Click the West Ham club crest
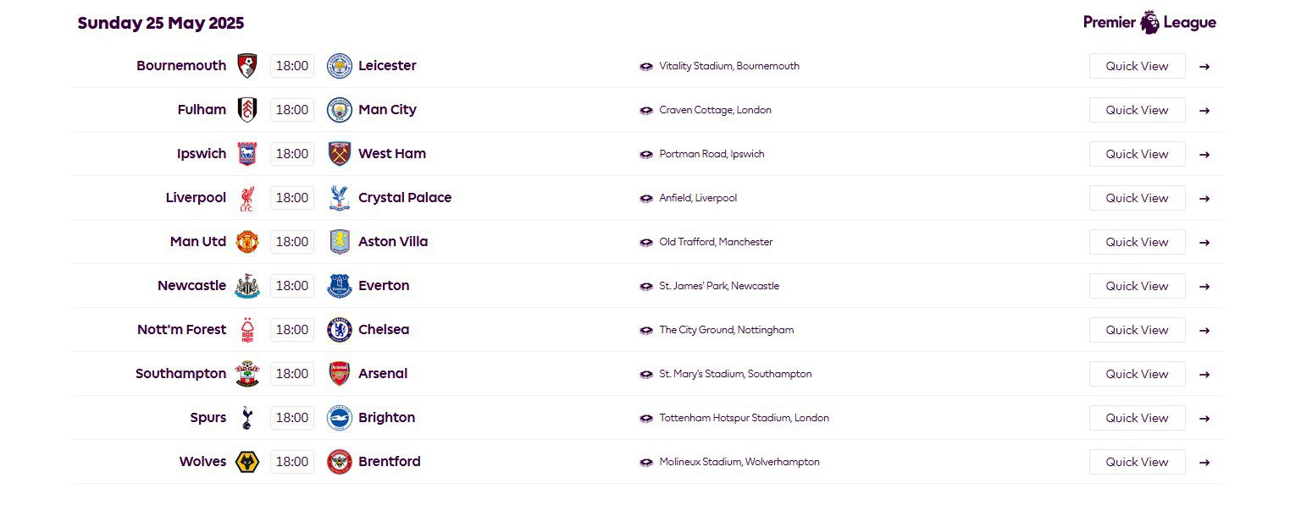Image resolution: width=1290 pixels, height=516 pixels. coord(339,154)
